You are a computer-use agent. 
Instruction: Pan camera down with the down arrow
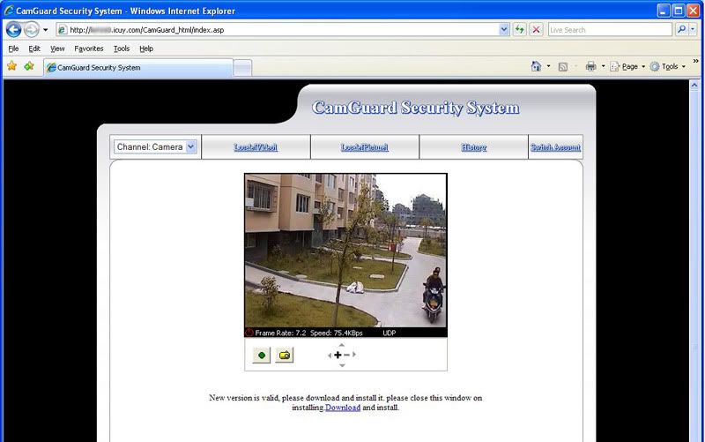[342, 365]
